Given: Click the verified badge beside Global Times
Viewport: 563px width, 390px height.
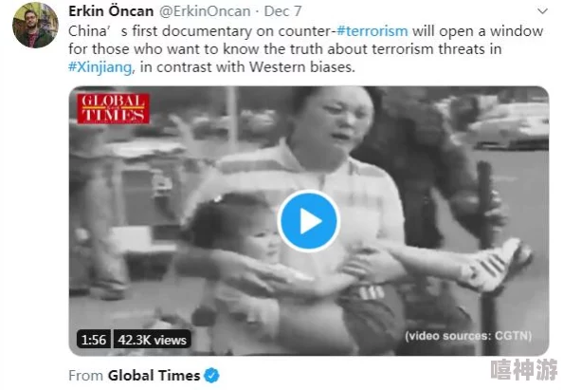Looking at the screenshot, I should point(211,376).
